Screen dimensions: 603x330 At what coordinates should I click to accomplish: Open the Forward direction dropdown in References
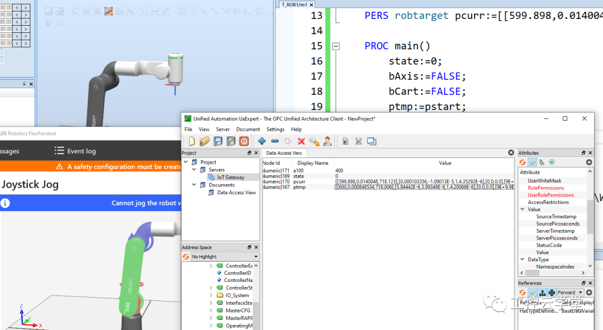pyautogui.click(x=570, y=293)
